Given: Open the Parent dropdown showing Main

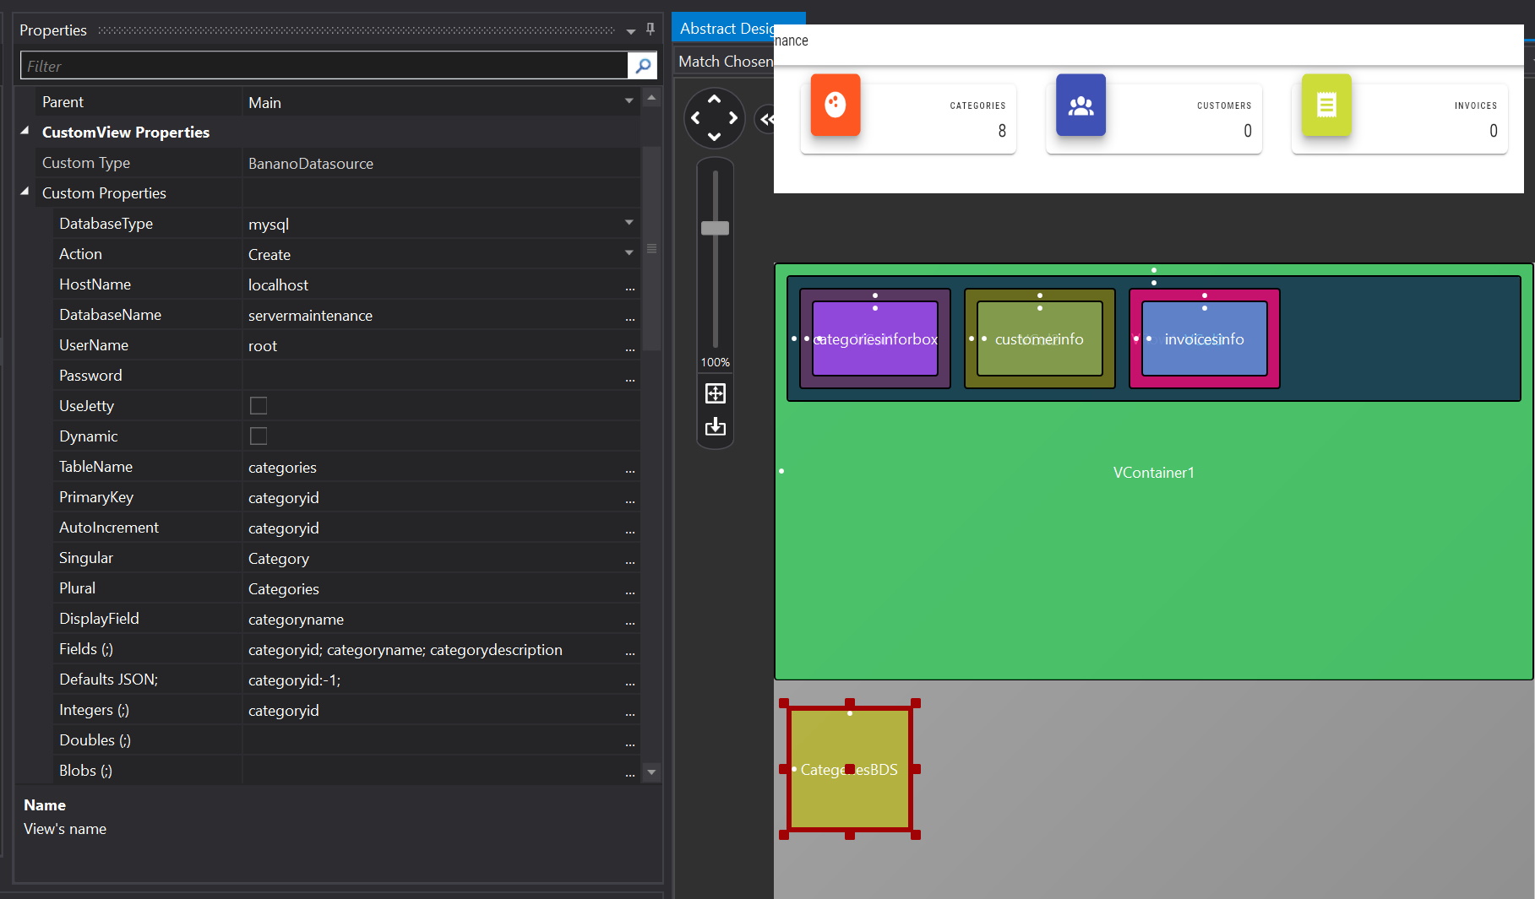Looking at the screenshot, I should 629,102.
